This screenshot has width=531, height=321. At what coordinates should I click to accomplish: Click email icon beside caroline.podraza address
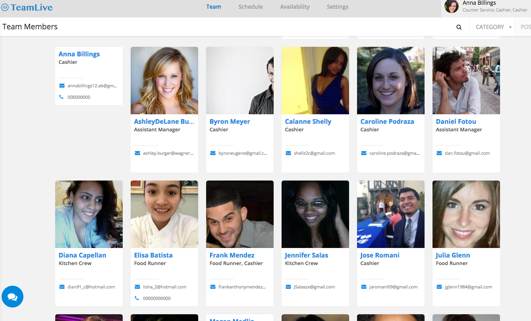point(363,153)
